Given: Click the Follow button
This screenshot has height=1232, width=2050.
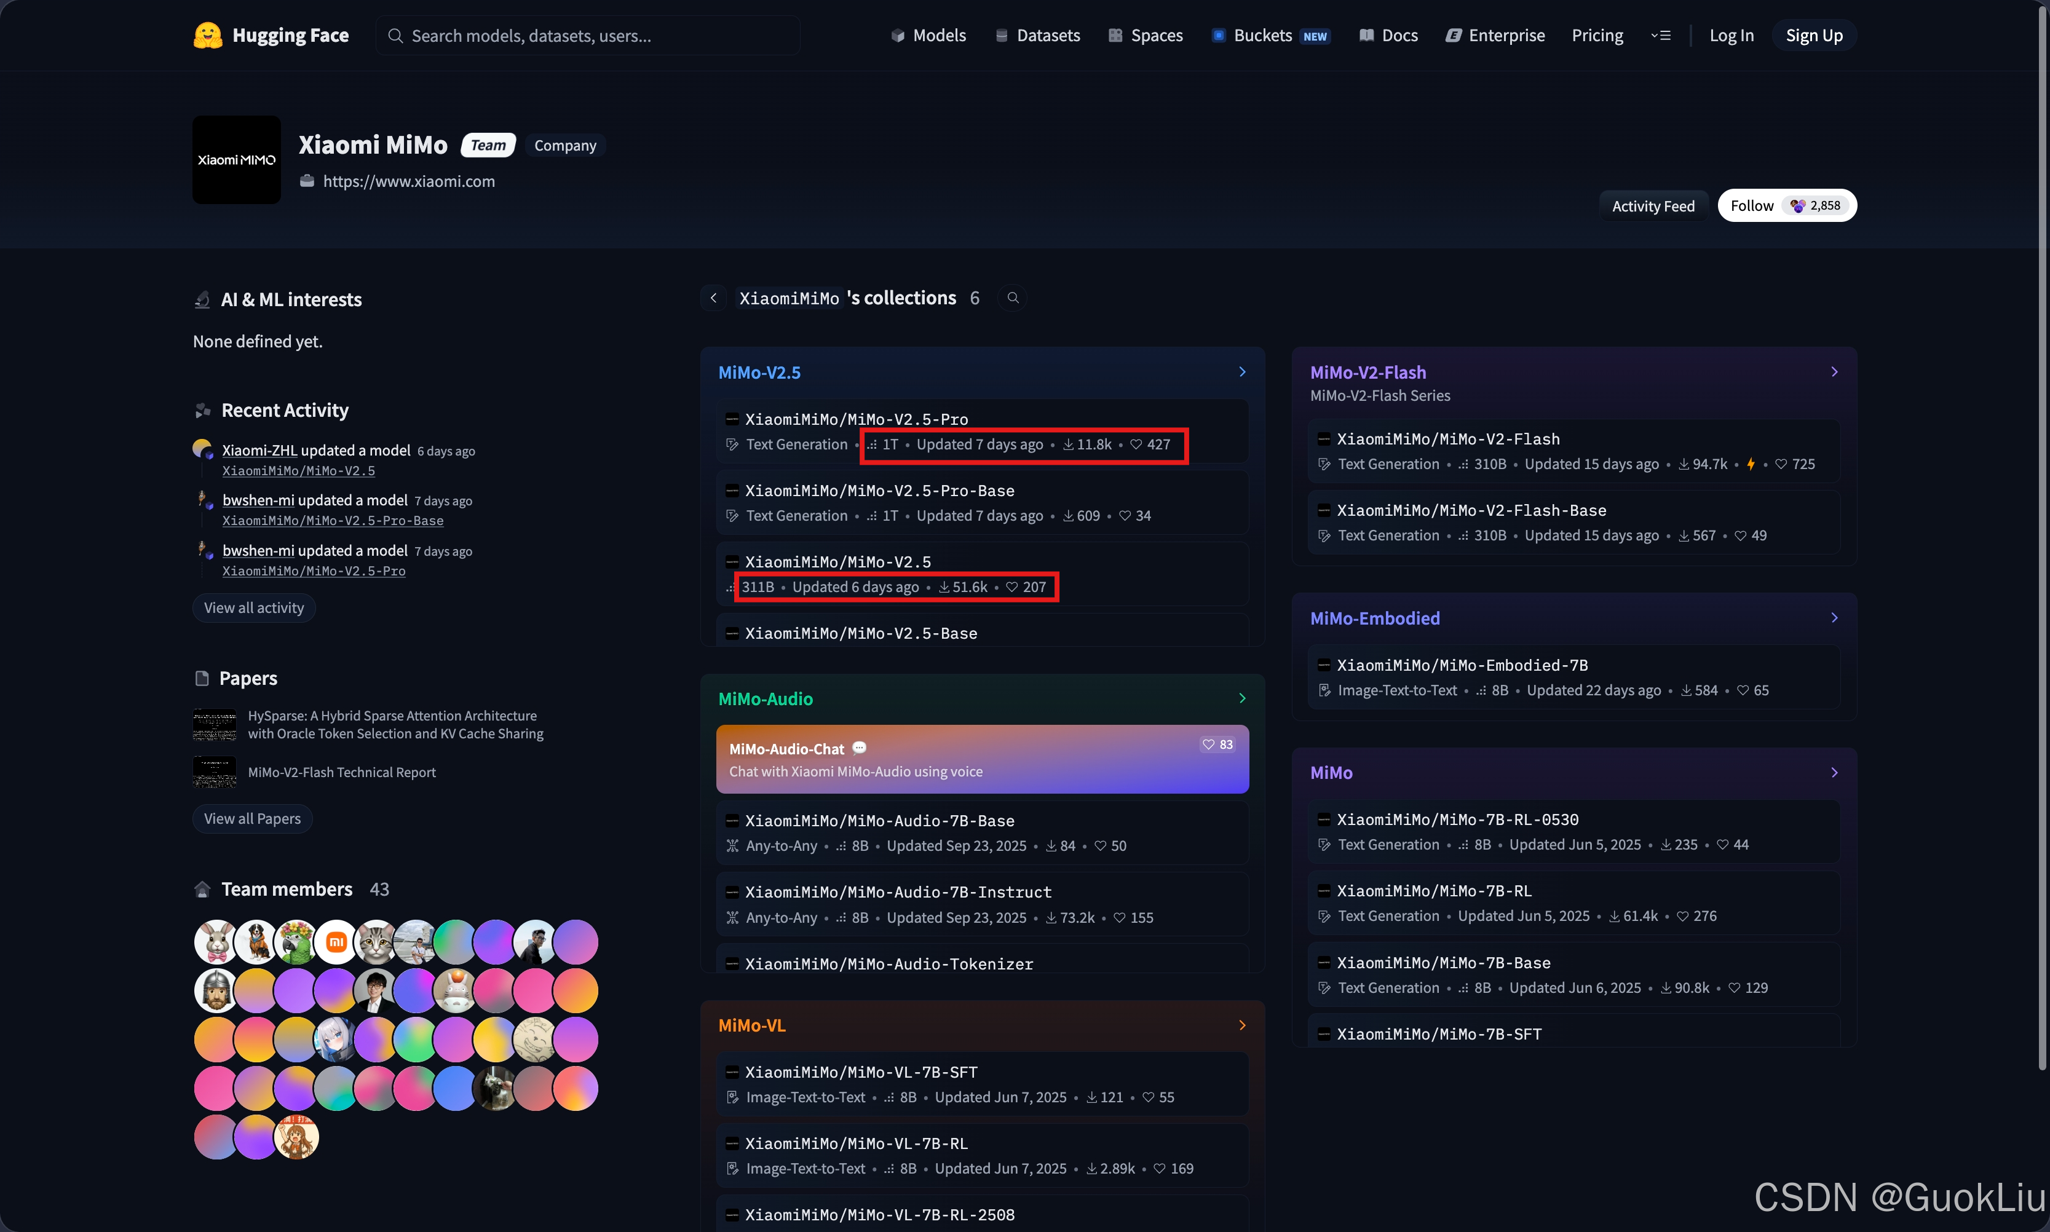Looking at the screenshot, I should point(1787,206).
